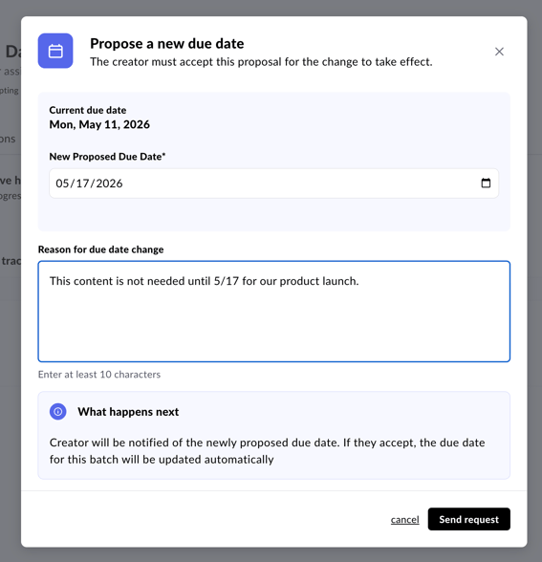Click the current due date Mon, May 11, 2026

click(99, 124)
